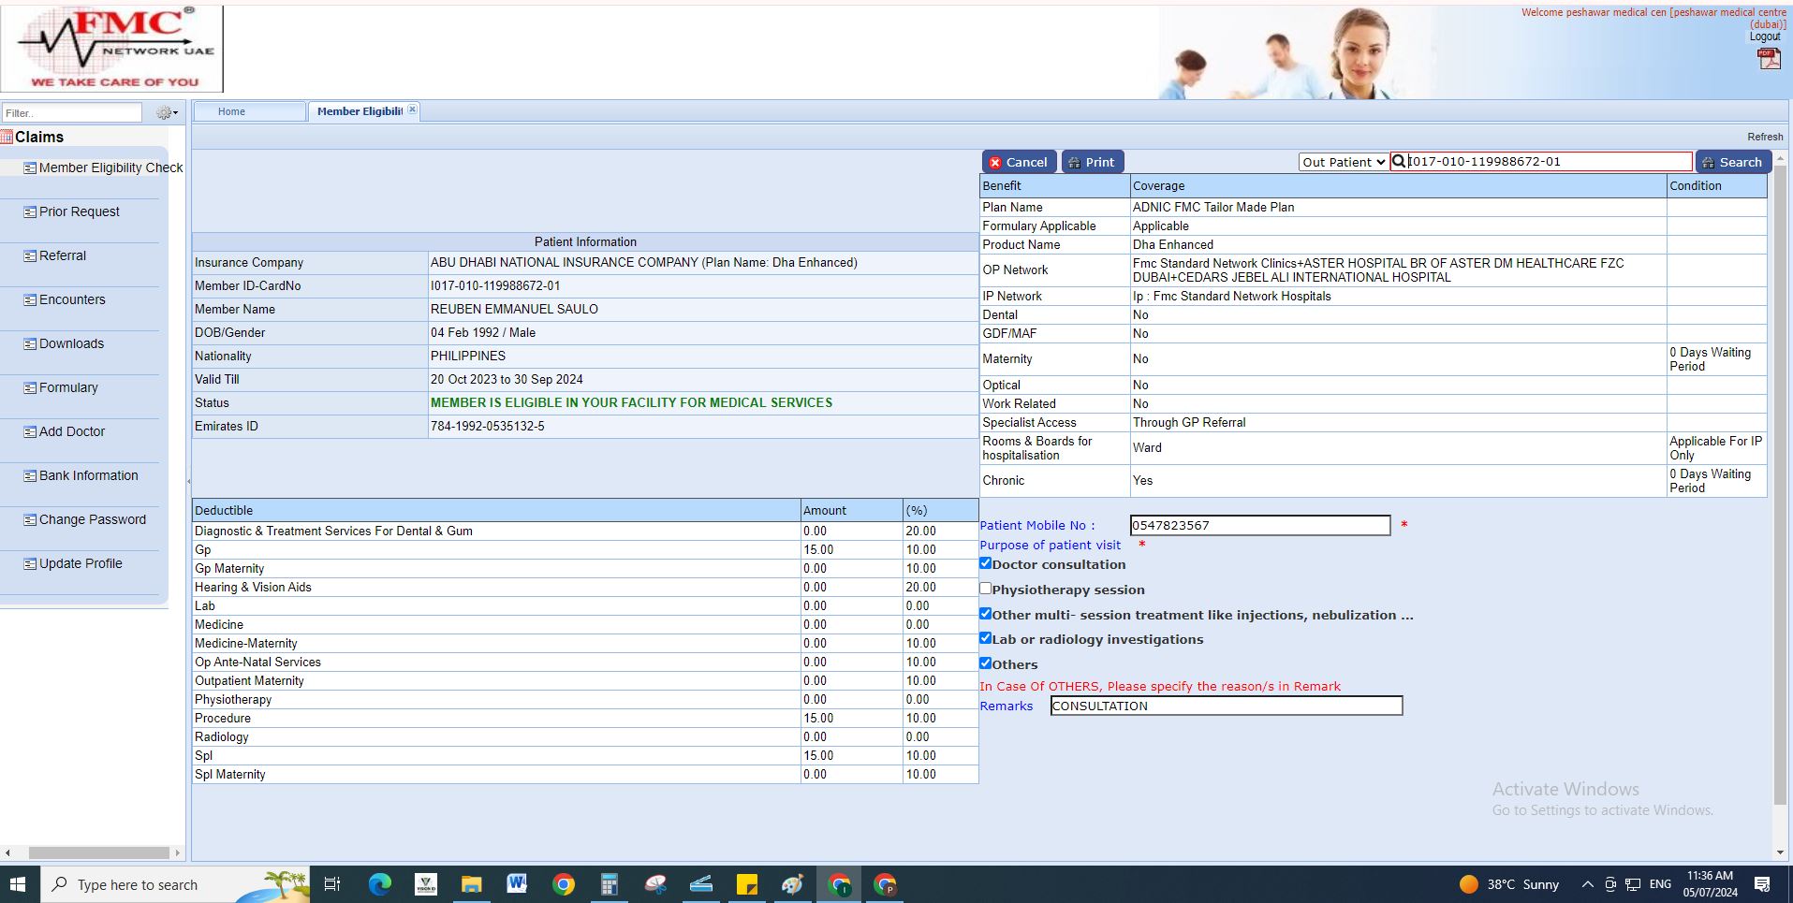Enable the Physiotherapy session checkbox
Viewport: 1793px width, 903px height.
coord(985,589)
